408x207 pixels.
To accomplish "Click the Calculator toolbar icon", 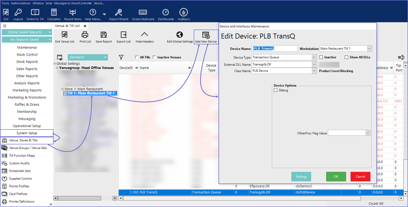I will (x=54, y=13).
